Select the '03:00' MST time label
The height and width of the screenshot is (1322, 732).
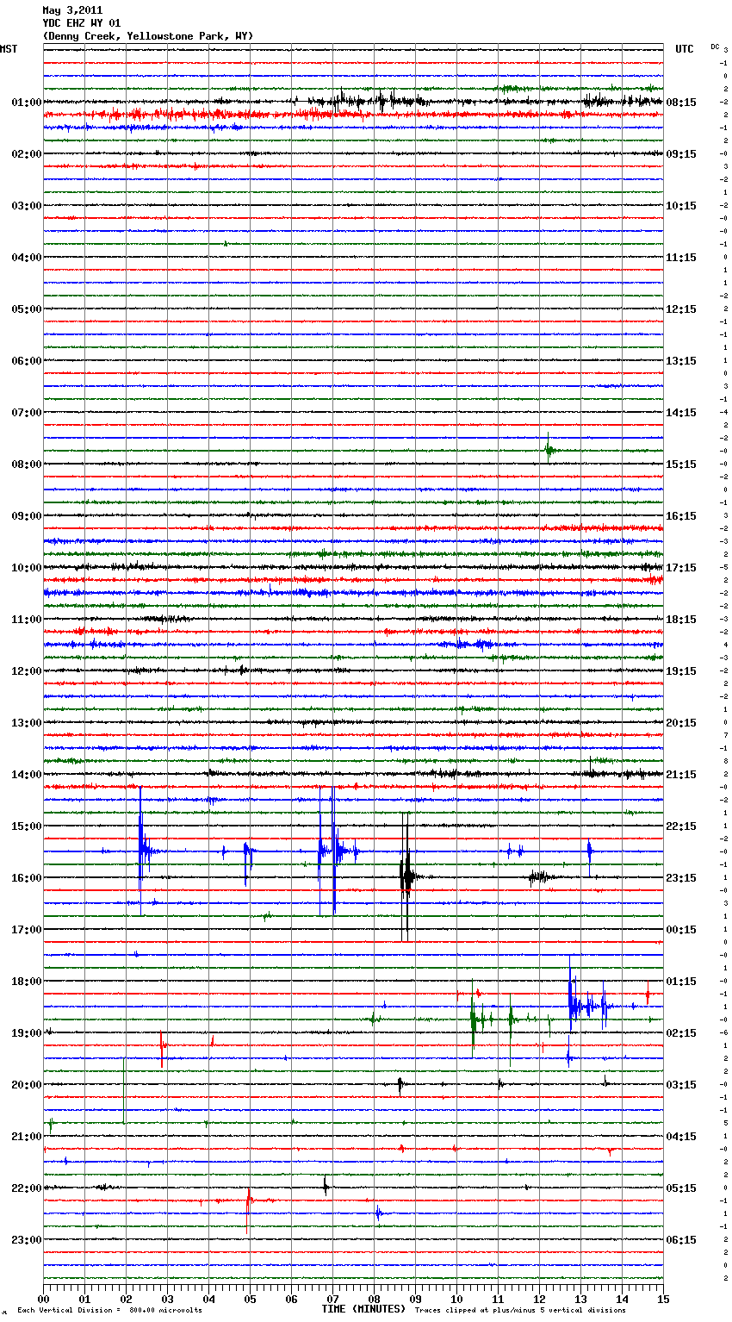pos(27,206)
